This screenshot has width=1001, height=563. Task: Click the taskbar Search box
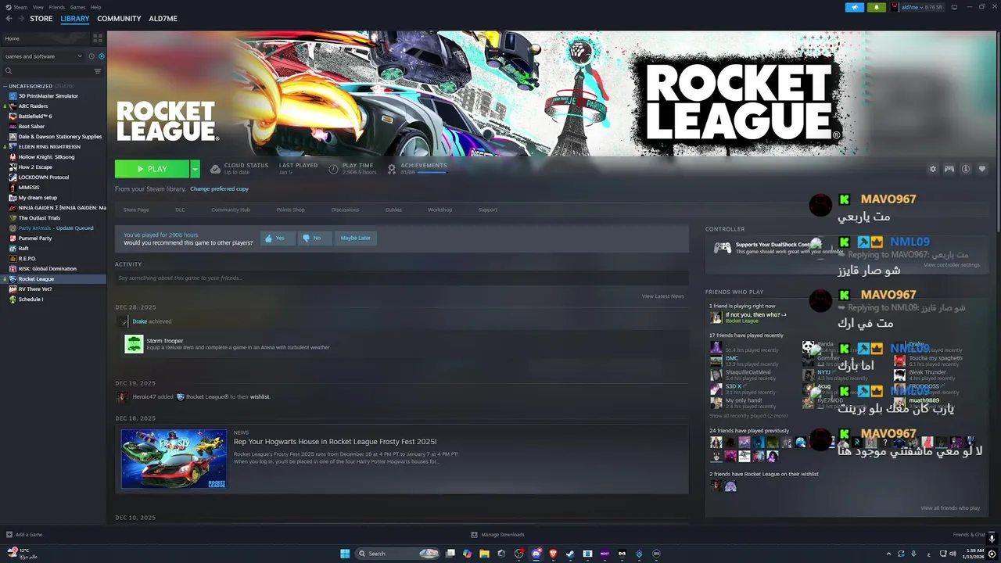click(x=397, y=554)
